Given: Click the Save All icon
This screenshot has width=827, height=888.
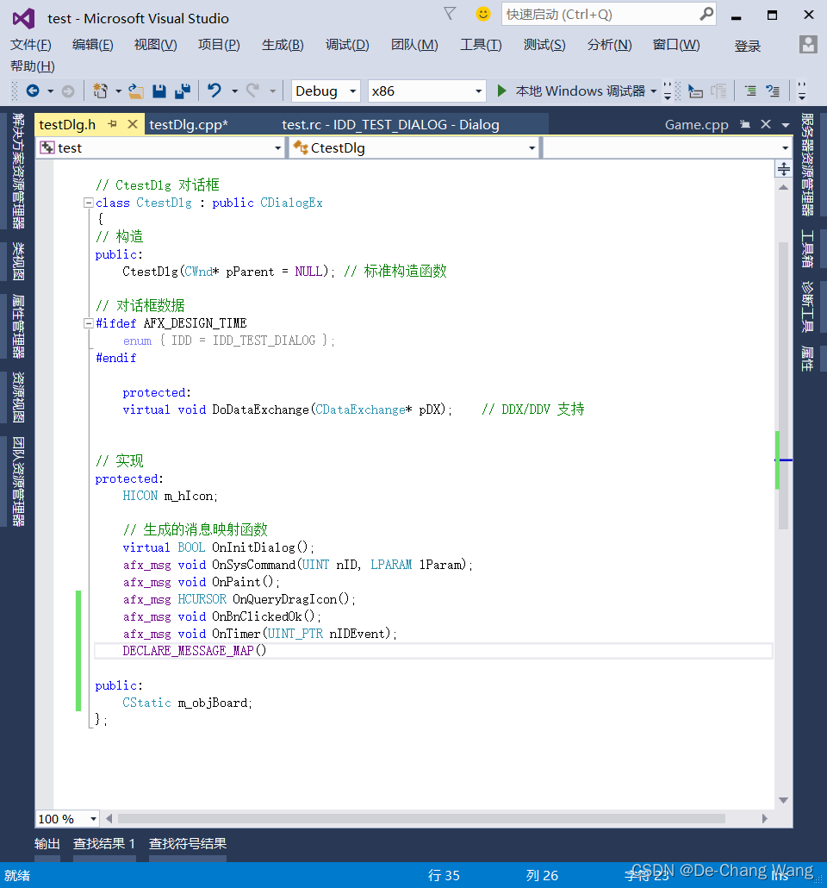Looking at the screenshot, I should click(x=183, y=91).
